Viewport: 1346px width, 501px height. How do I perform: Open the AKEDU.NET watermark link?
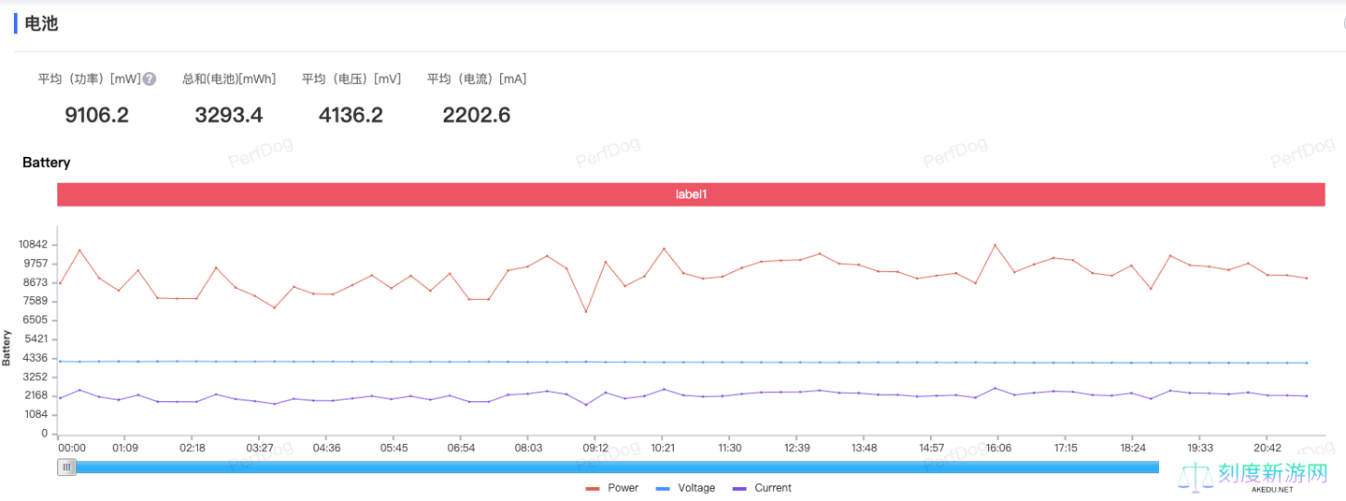point(1271,490)
